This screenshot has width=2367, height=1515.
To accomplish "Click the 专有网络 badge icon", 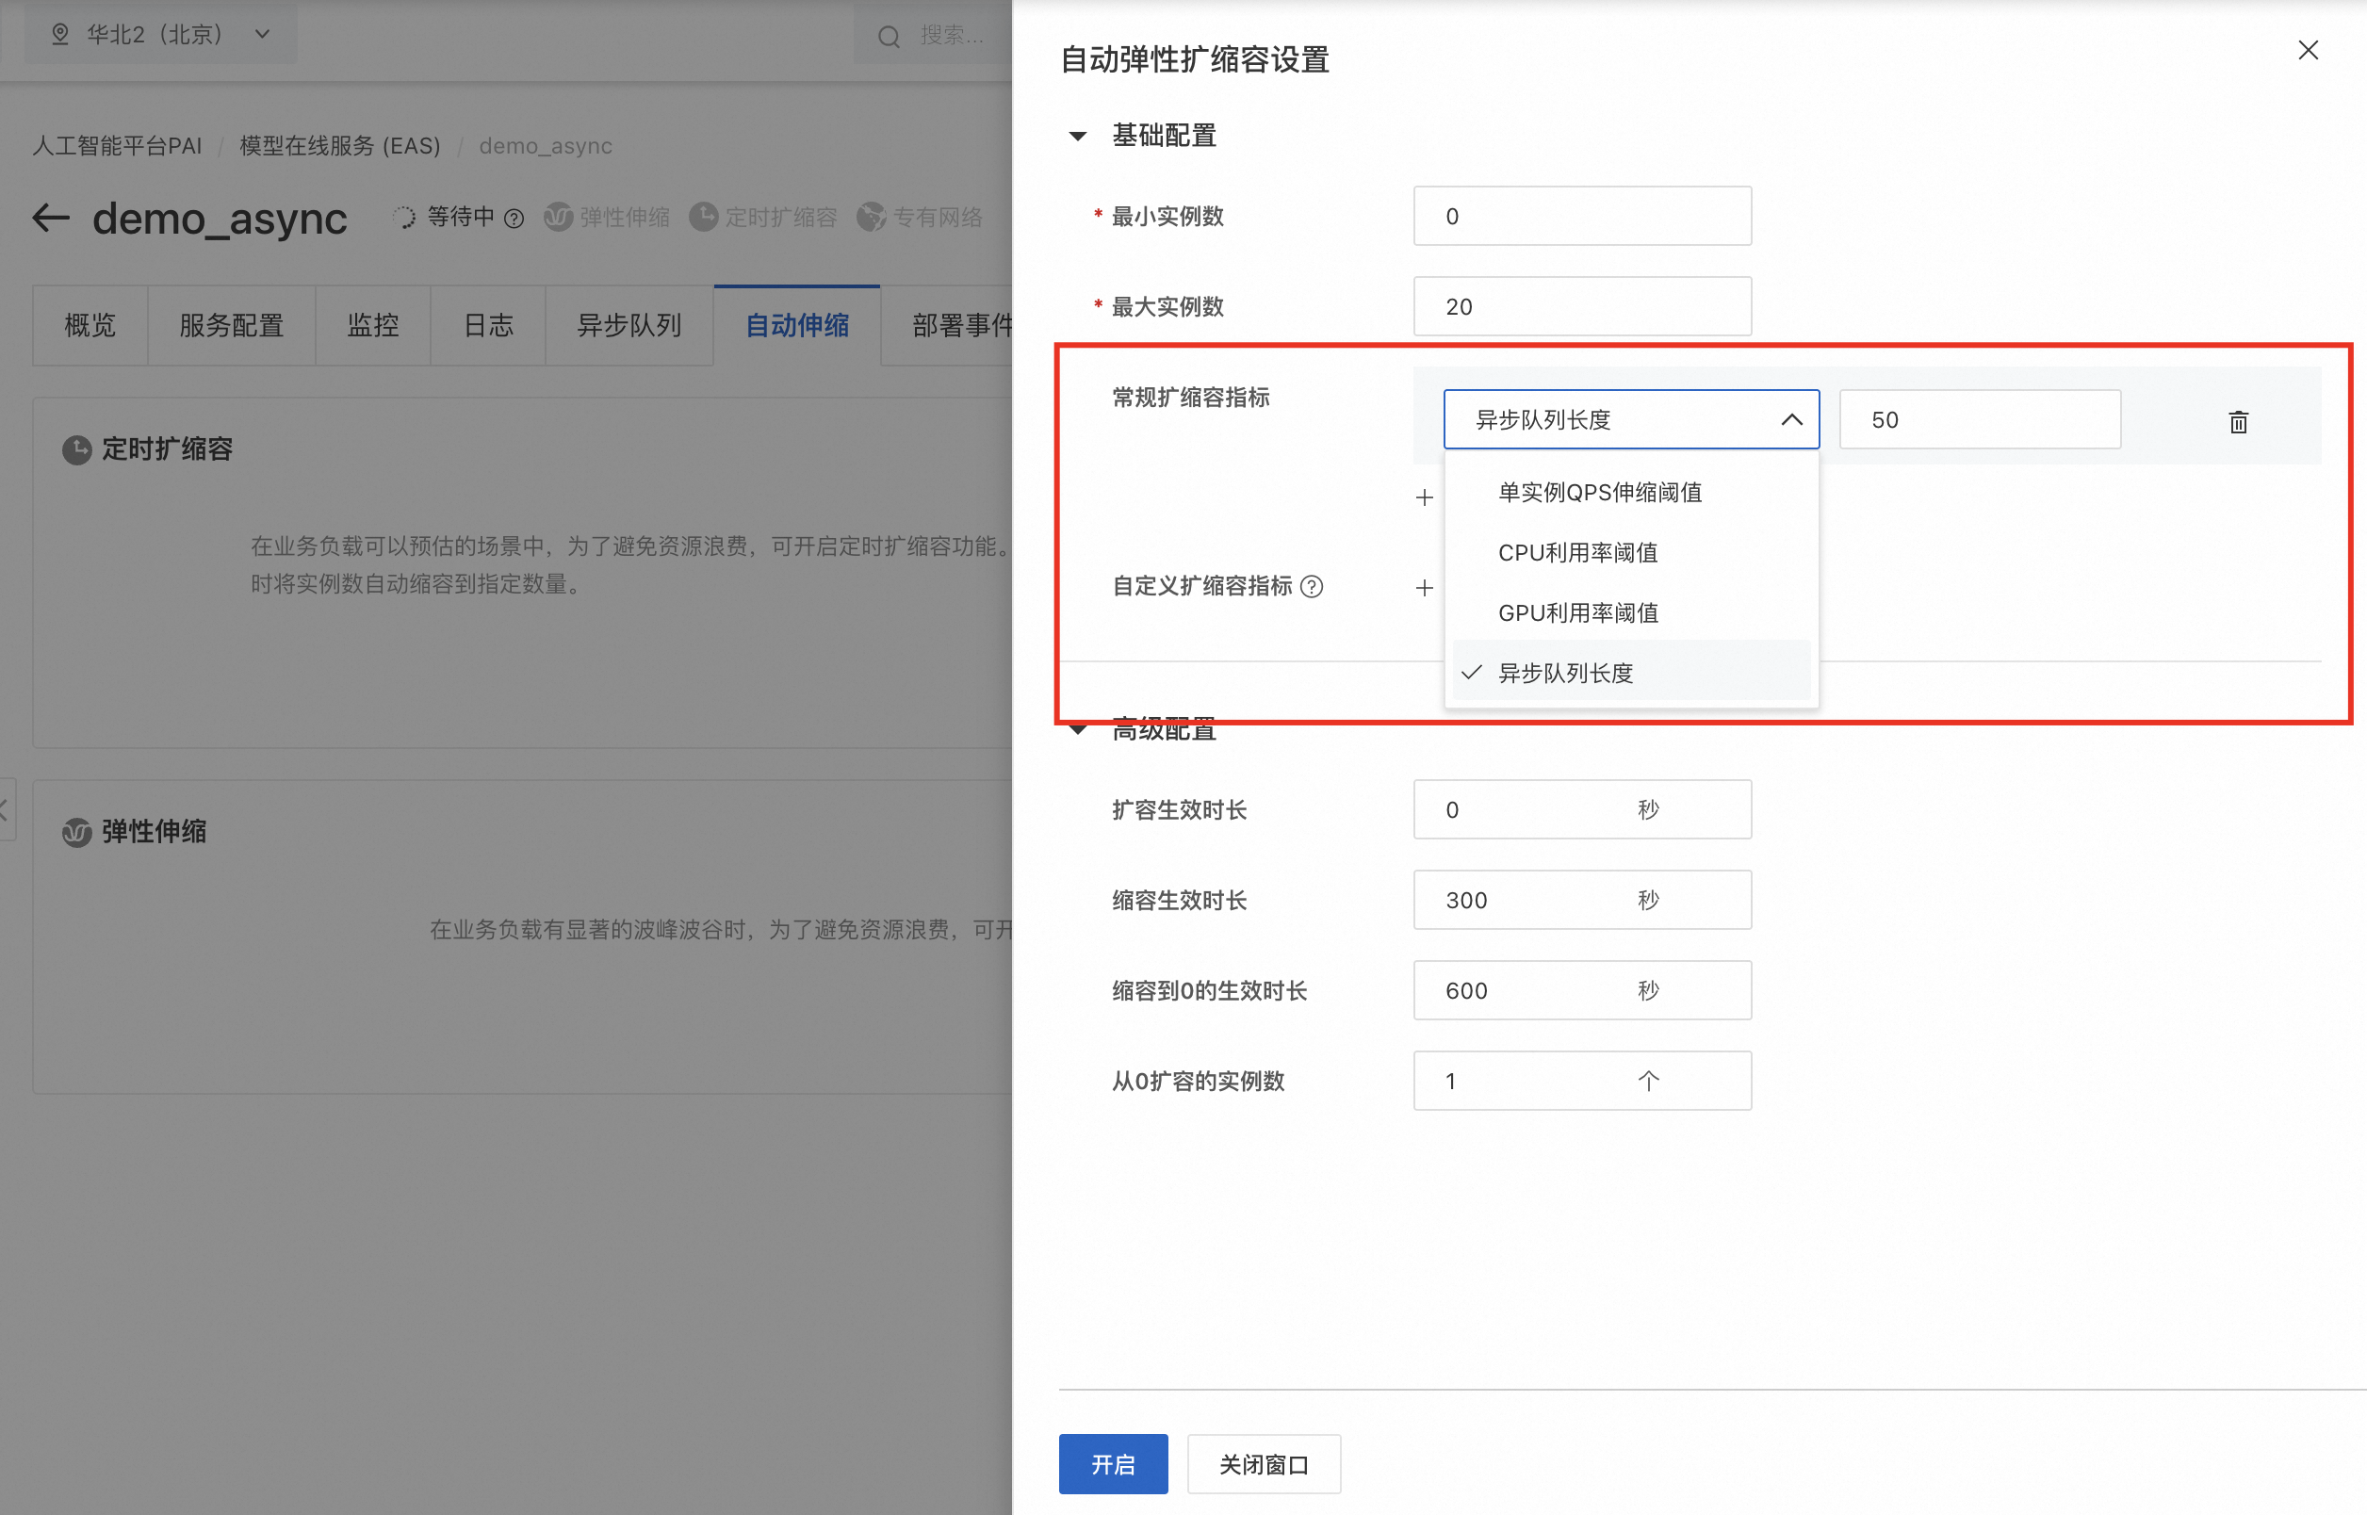I will [x=871, y=217].
